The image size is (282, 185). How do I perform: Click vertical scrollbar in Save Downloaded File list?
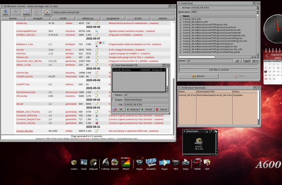point(167,77)
